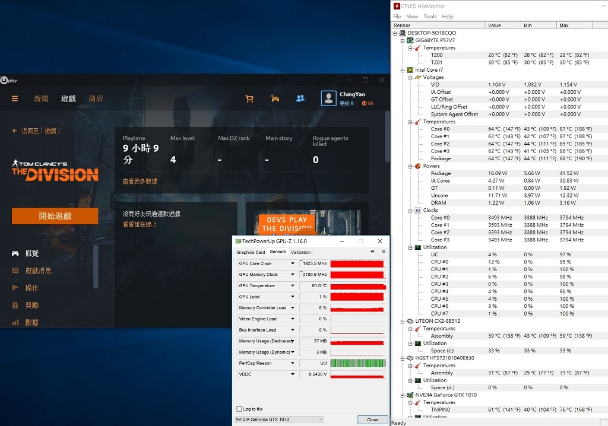This screenshot has width=608, height=426.
Task: Click the HWMonitor title bar app icon
Action: pos(397,6)
